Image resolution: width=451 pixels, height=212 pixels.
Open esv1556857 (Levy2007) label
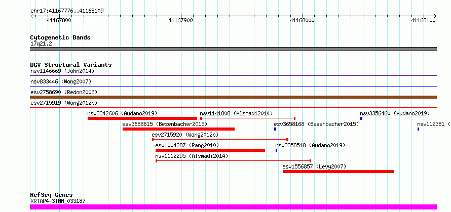point(314,166)
